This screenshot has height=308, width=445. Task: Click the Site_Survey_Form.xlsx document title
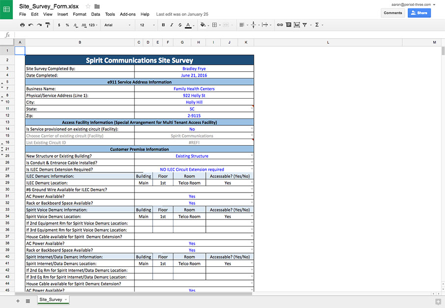(x=49, y=6)
